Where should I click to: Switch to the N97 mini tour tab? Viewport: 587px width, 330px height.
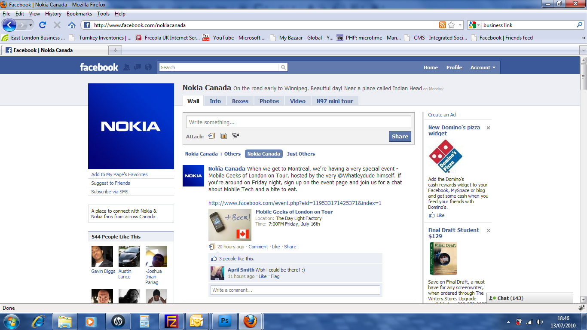[x=335, y=101]
